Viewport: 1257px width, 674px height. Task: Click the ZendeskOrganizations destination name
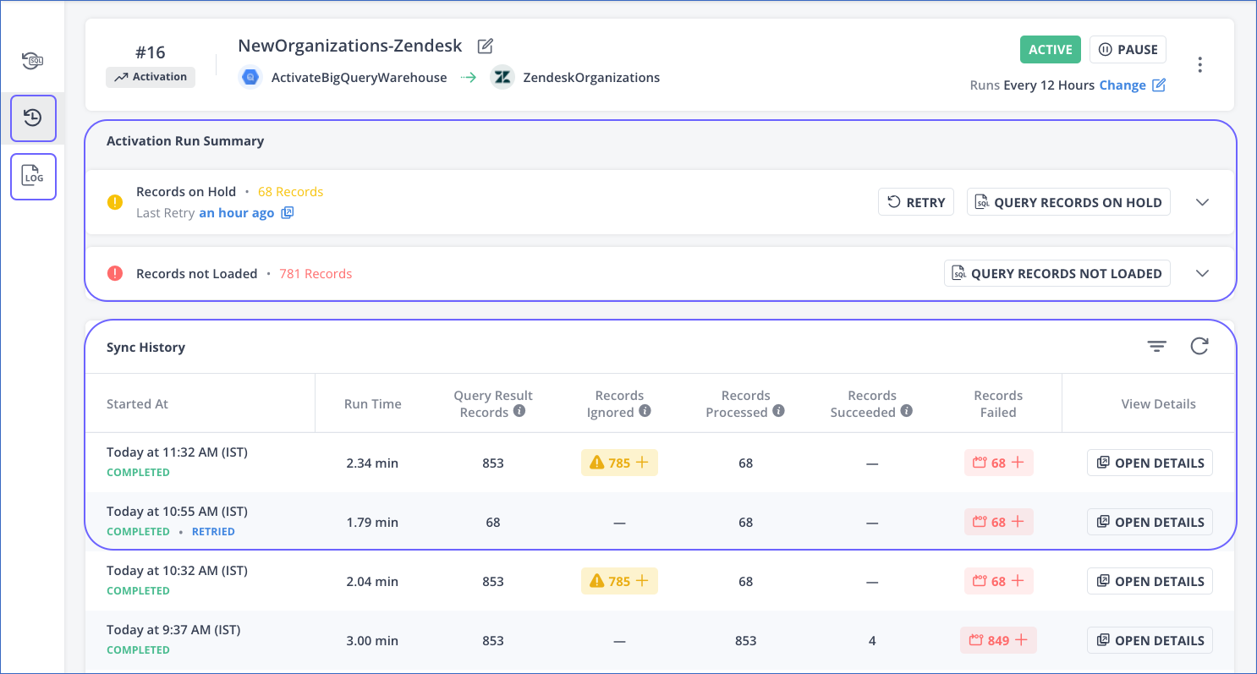591,78
